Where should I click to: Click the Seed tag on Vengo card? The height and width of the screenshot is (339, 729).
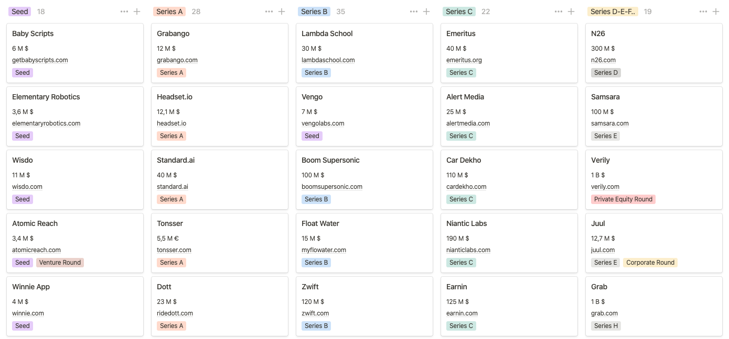click(x=312, y=136)
